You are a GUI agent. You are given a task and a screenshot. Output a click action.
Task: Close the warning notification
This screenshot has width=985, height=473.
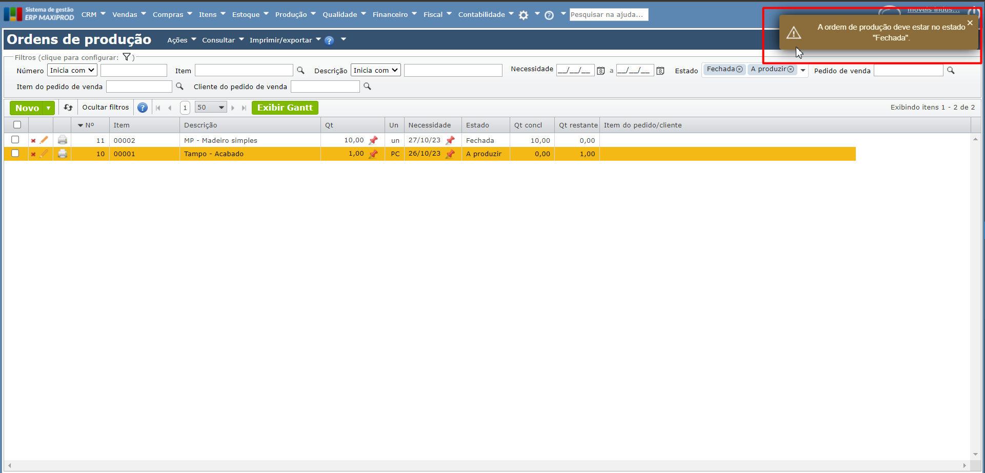970,23
